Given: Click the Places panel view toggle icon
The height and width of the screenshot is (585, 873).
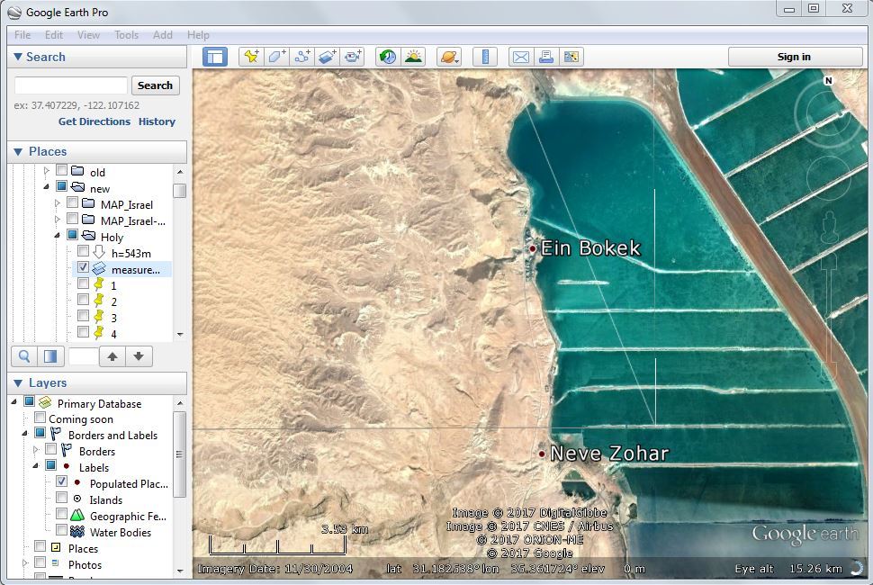Looking at the screenshot, I should click(50, 356).
